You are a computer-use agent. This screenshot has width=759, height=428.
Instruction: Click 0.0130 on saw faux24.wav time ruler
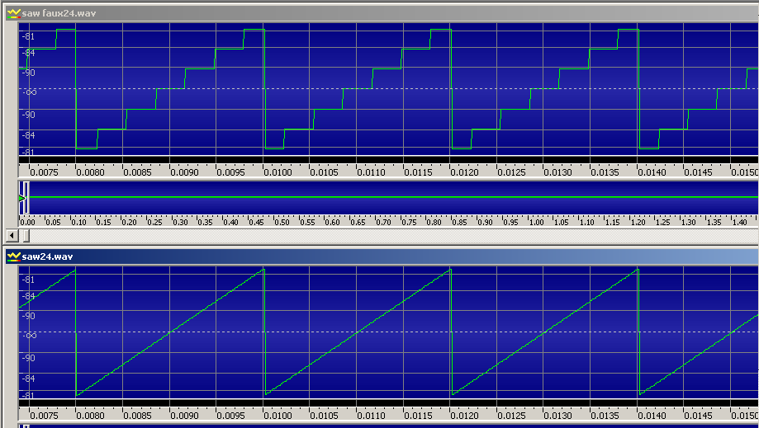coord(558,172)
